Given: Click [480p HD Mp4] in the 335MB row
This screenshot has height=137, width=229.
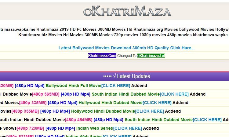Looking at the screenshot, I should coord(63,103).
